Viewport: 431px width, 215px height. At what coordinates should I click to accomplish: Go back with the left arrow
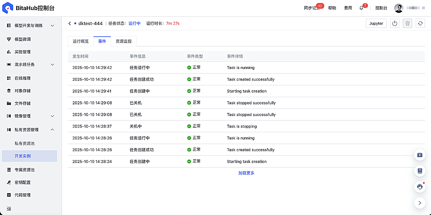pyautogui.click(x=70, y=24)
